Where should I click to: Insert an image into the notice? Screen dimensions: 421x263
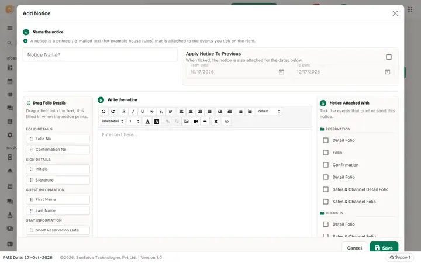(x=187, y=122)
